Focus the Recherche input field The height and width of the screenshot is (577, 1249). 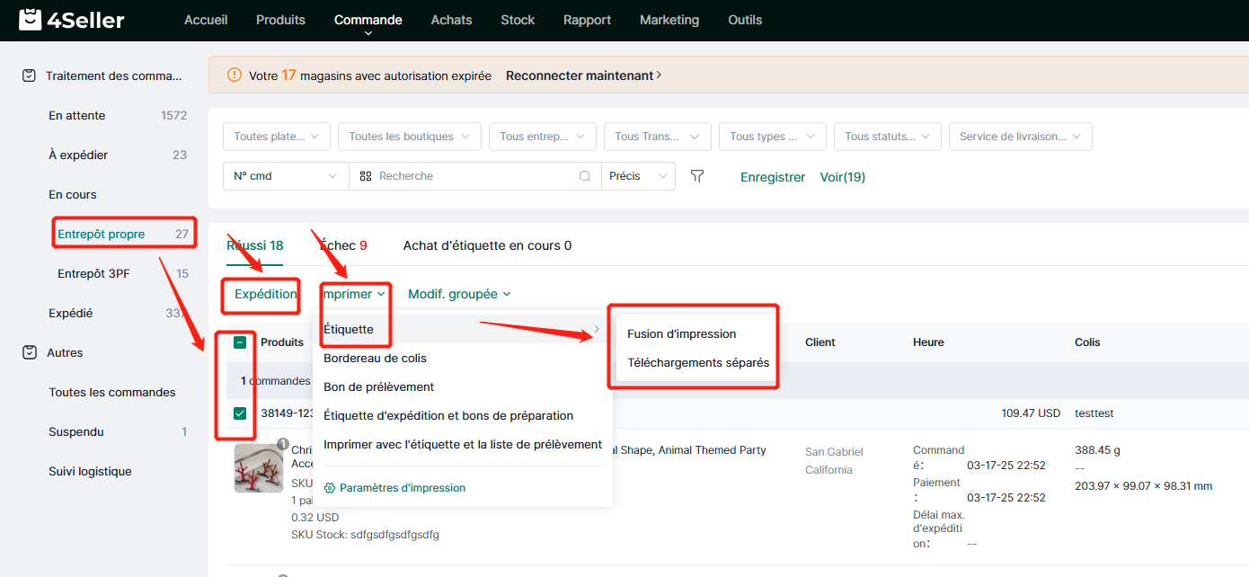474,176
